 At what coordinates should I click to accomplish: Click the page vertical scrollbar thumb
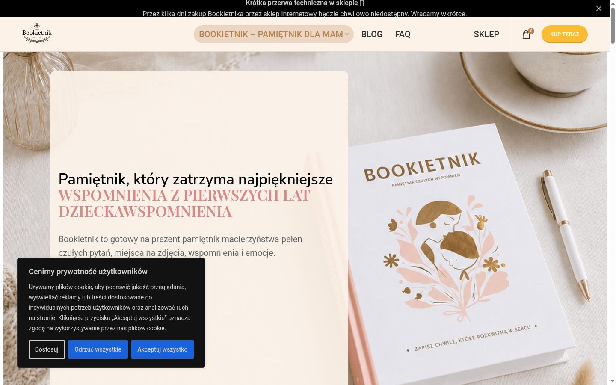tap(613, 25)
